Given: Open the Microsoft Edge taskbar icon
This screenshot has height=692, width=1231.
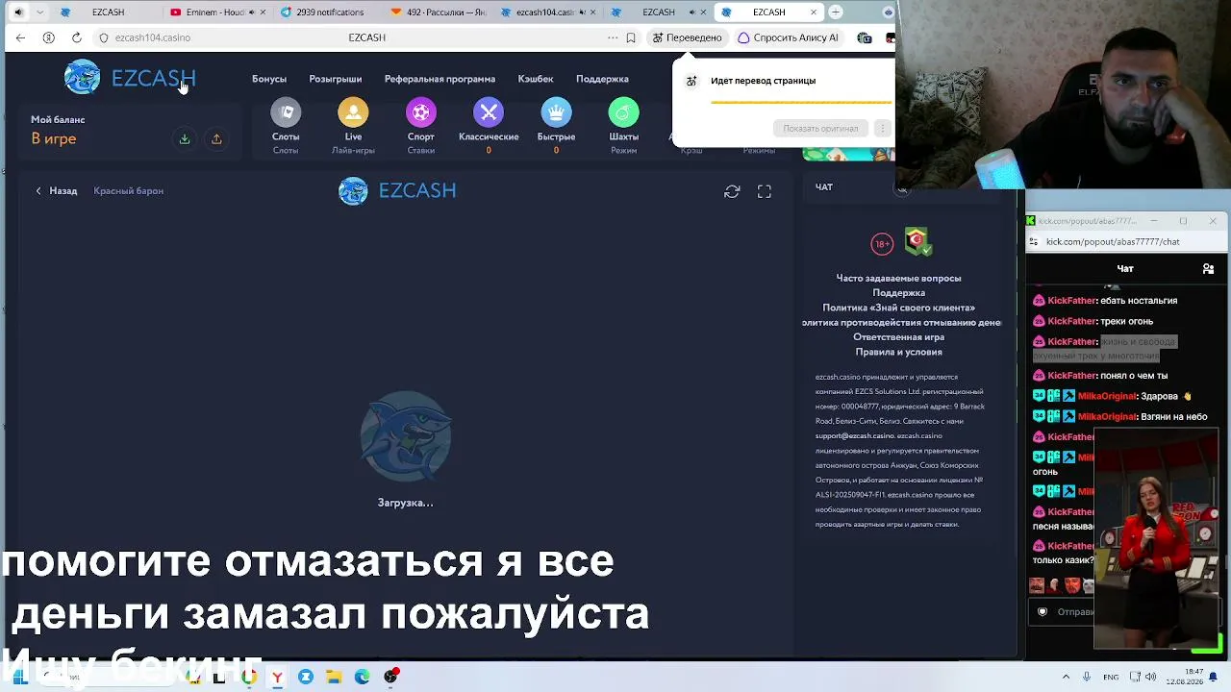Looking at the screenshot, I should coord(362,677).
